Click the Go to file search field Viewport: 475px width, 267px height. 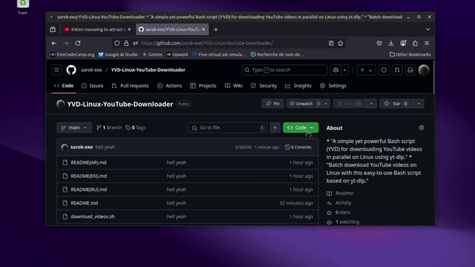point(227,128)
